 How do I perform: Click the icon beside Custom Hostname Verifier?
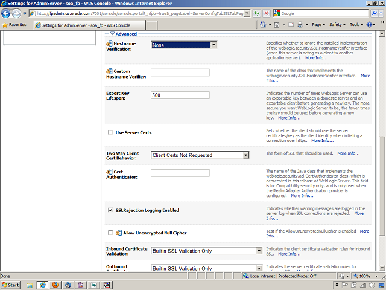[109, 71]
